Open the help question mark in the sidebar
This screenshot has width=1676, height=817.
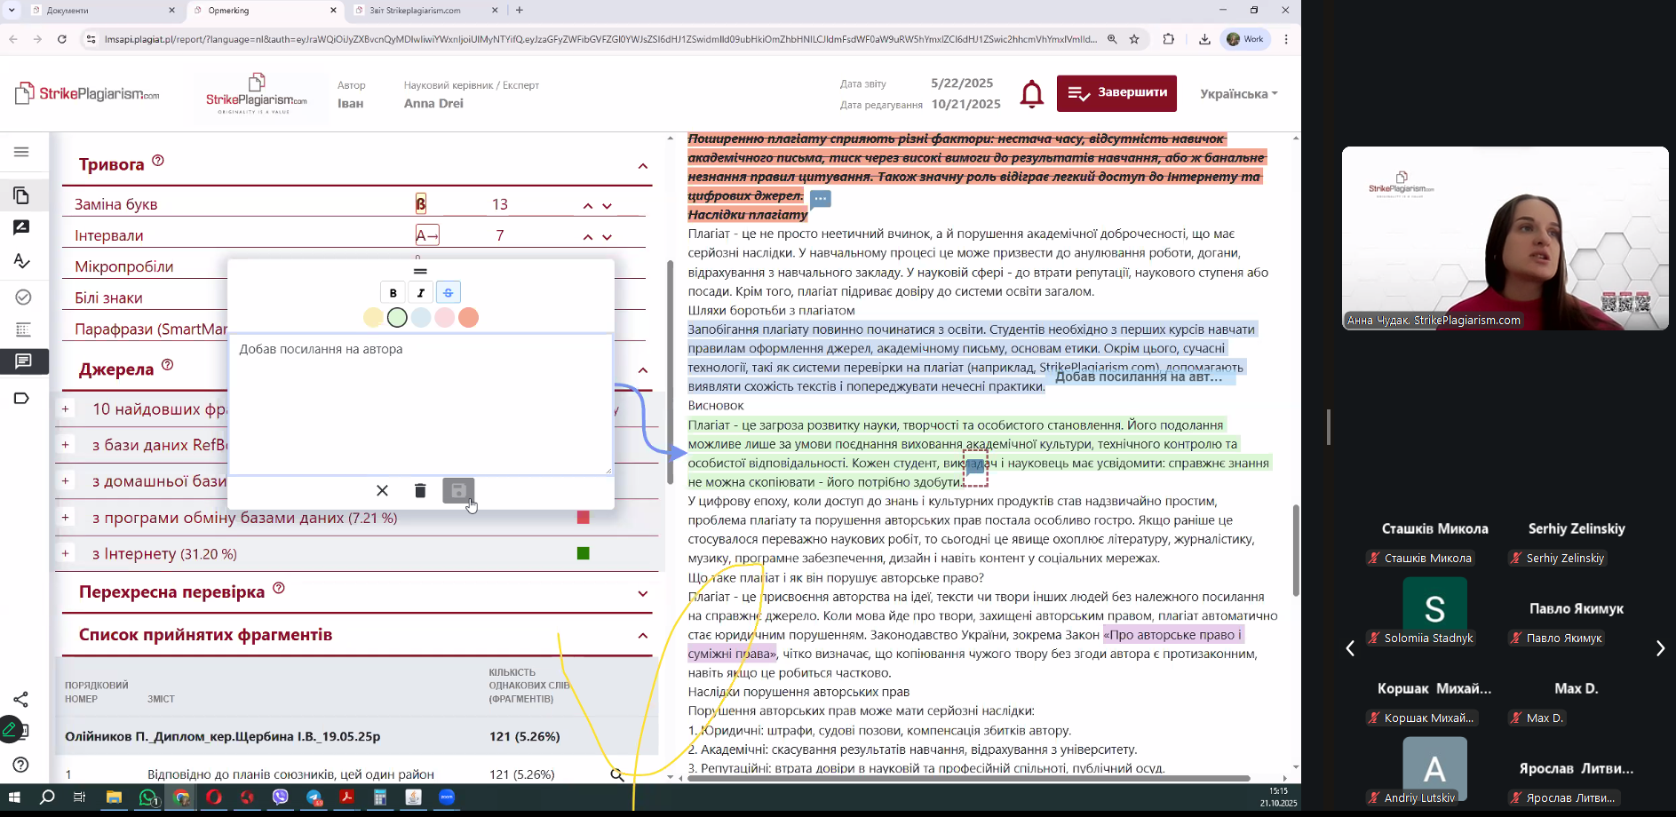click(x=22, y=765)
